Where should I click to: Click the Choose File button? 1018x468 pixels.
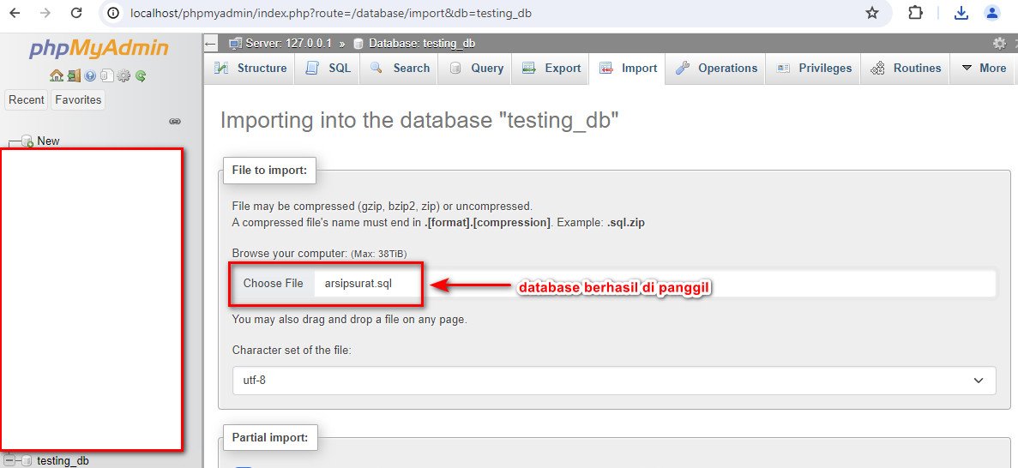point(273,284)
